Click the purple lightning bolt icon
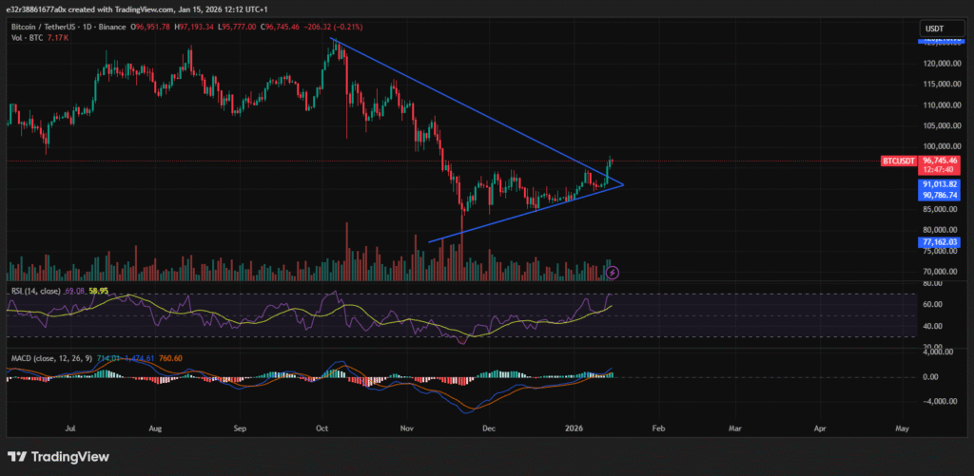 click(x=613, y=272)
